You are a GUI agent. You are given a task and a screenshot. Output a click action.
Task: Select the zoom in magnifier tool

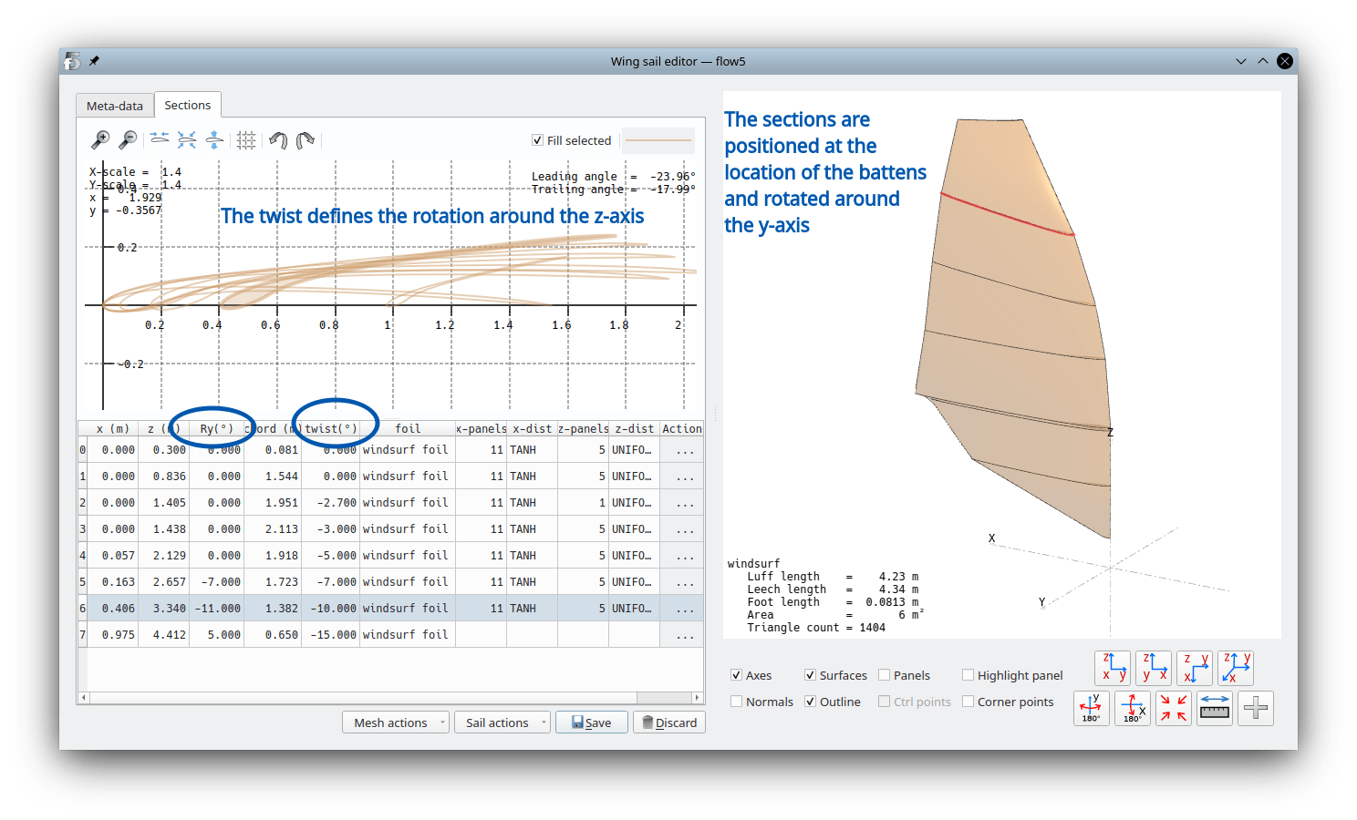pos(100,139)
